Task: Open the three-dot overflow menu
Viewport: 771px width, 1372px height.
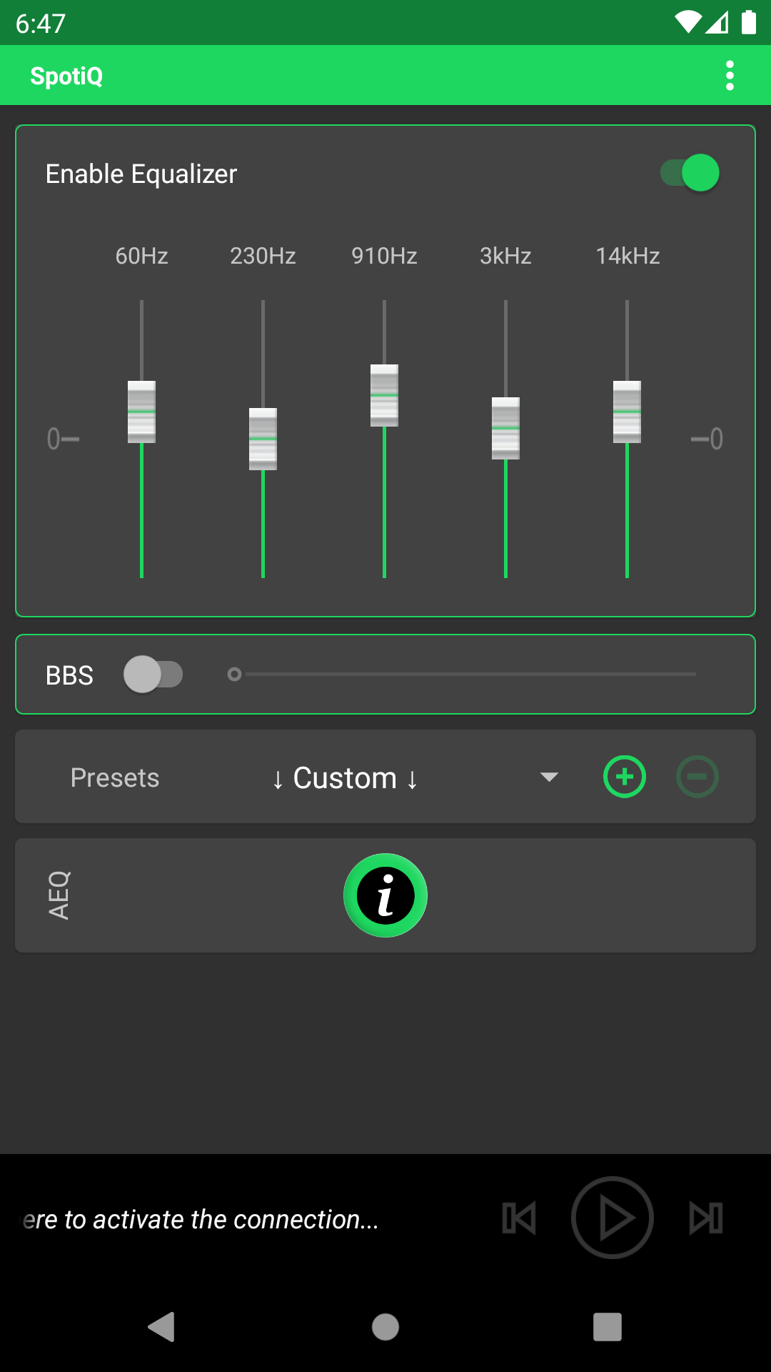Action: click(x=730, y=76)
